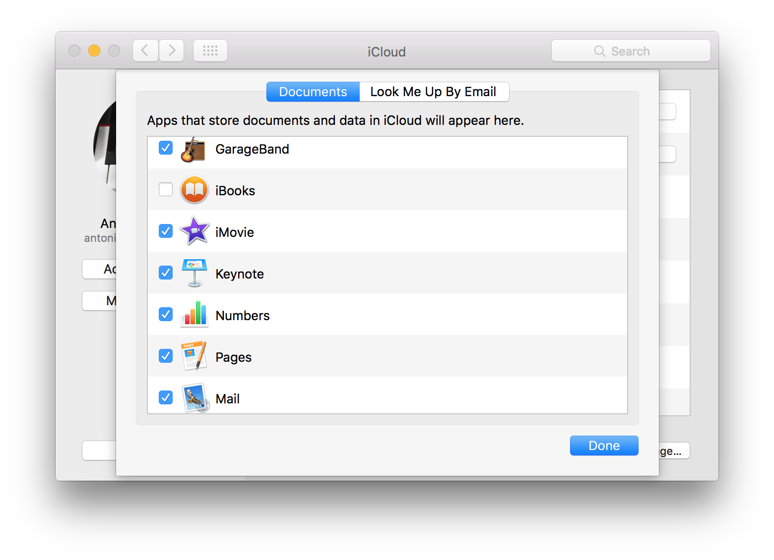Screen dimensions: 774x560
Task: Go back with the left chevron
Action: pos(145,51)
